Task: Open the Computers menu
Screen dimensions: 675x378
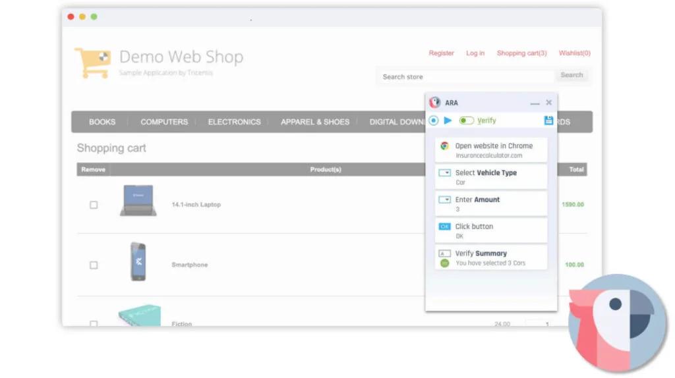Action: click(x=164, y=122)
